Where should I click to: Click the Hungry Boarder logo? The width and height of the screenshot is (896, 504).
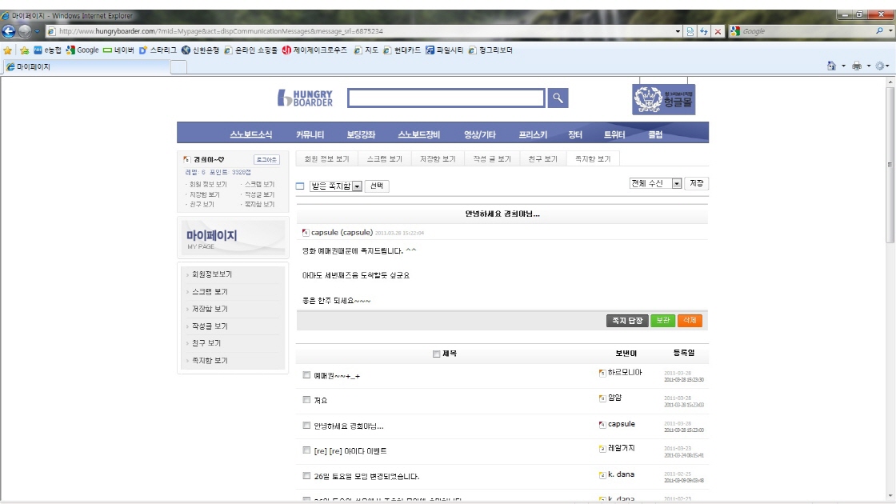tap(305, 98)
